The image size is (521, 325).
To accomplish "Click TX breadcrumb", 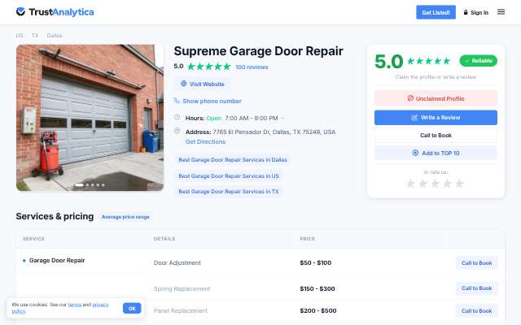I will tap(35, 35).
